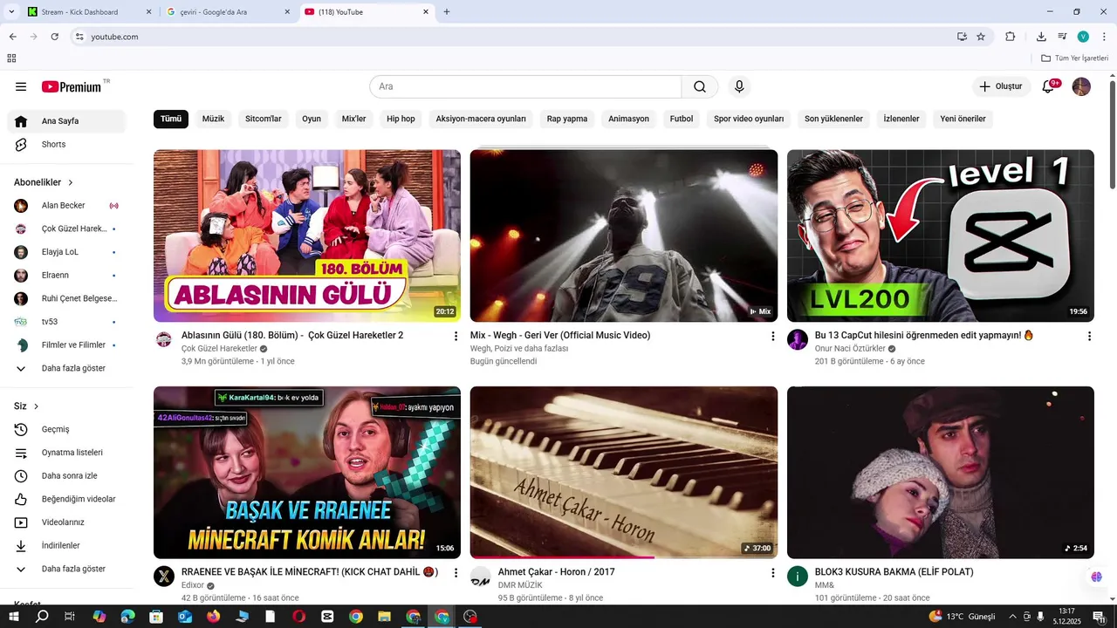Open Firefox from the taskbar
Viewport: 1117px width, 628px height.
pos(214,617)
